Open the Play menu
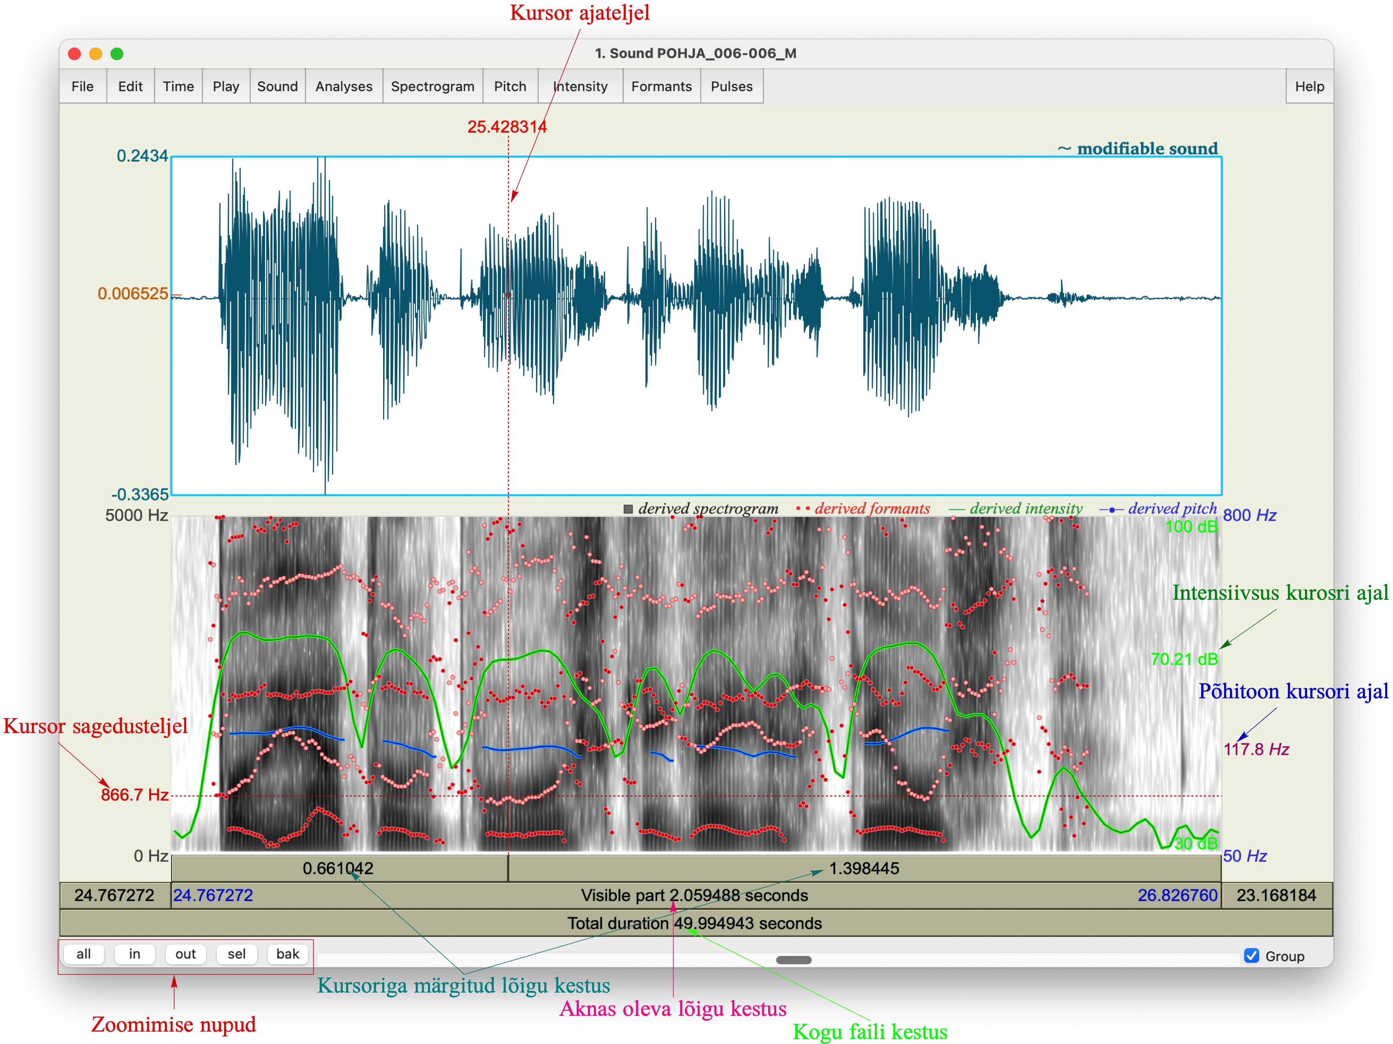This screenshot has height=1044, width=1393. (x=226, y=86)
